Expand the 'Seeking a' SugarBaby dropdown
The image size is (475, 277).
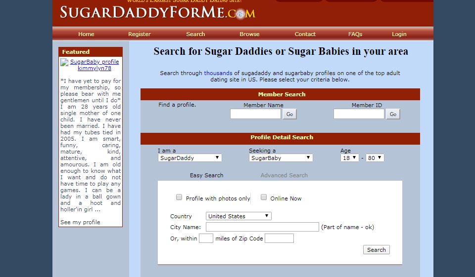281,158
